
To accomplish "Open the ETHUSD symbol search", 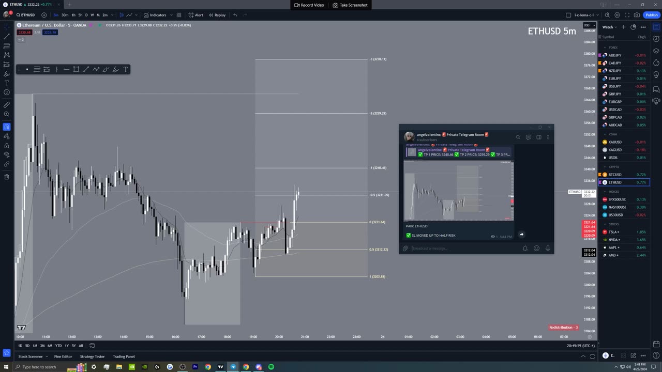I will click(x=26, y=15).
